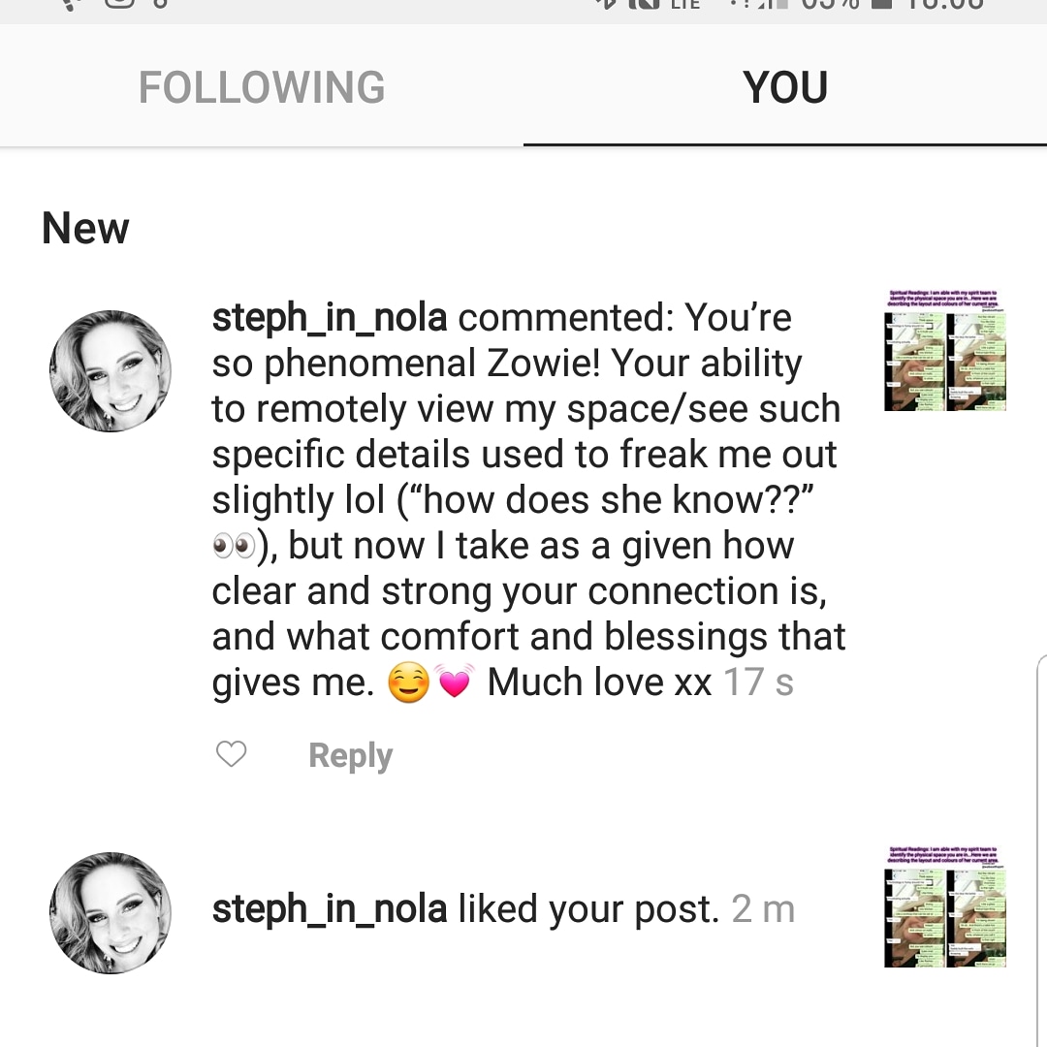1047x1047 pixels.
Task: Tap steph_in_nola username in the liked notification
Action: click(330, 909)
